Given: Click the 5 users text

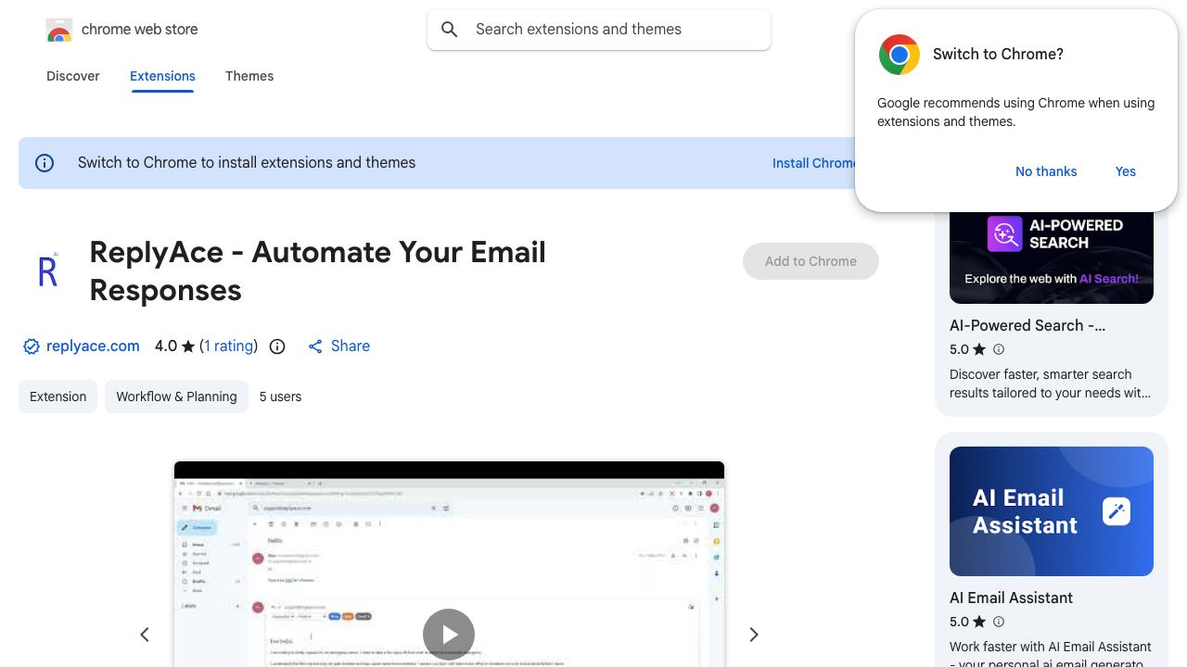Looking at the screenshot, I should [280, 396].
